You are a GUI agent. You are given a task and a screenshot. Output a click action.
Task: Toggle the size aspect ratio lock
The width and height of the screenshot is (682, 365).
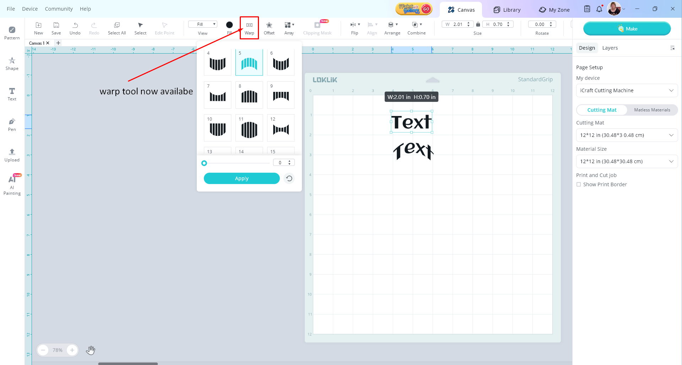click(x=478, y=24)
